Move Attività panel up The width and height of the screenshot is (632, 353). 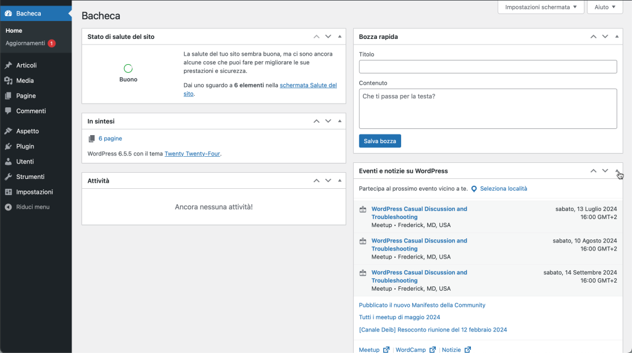317,181
